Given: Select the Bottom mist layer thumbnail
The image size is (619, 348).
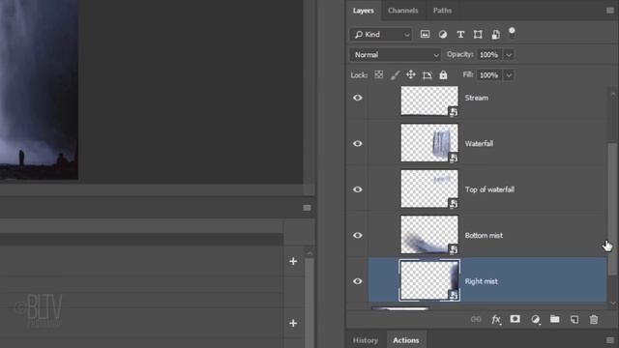Looking at the screenshot, I should [x=429, y=234].
